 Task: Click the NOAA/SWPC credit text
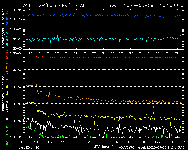tap(125, 147)
